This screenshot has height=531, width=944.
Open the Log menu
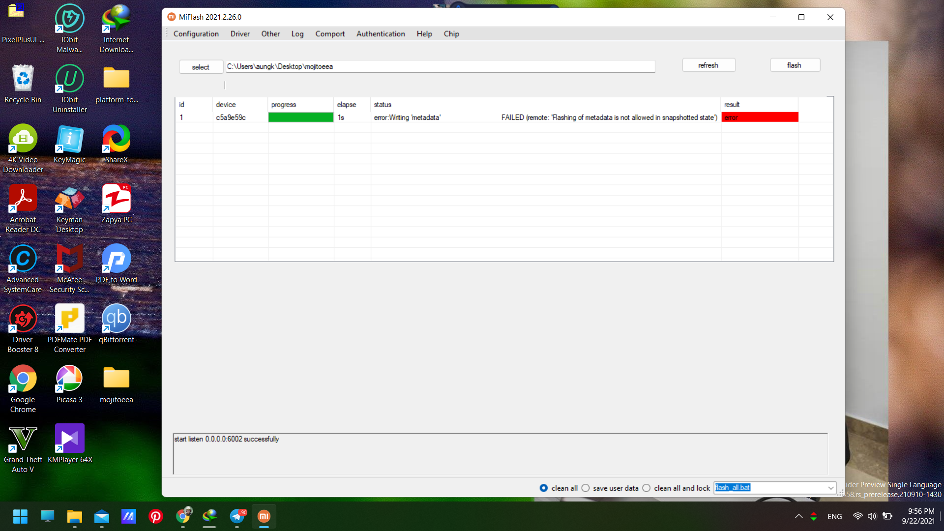pos(297,33)
